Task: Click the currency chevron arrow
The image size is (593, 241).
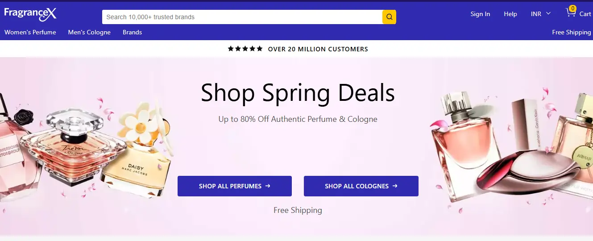Action: tap(548, 14)
